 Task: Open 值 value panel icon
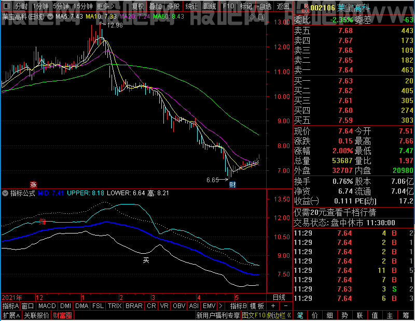tap(375, 315)
